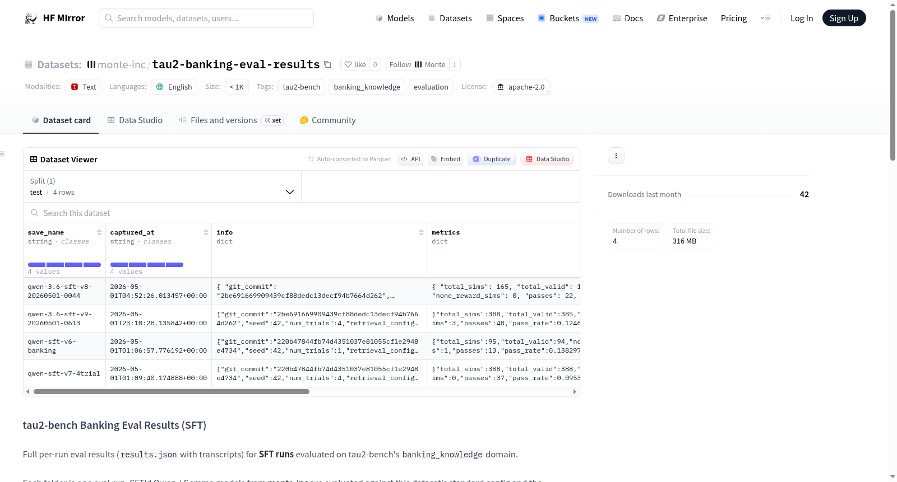Click the search magnifier in dataset search
The image size is (897, 482).
coord(35,213)
